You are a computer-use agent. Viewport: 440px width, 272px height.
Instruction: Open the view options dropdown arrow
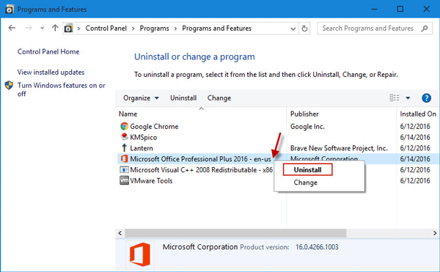408,98
